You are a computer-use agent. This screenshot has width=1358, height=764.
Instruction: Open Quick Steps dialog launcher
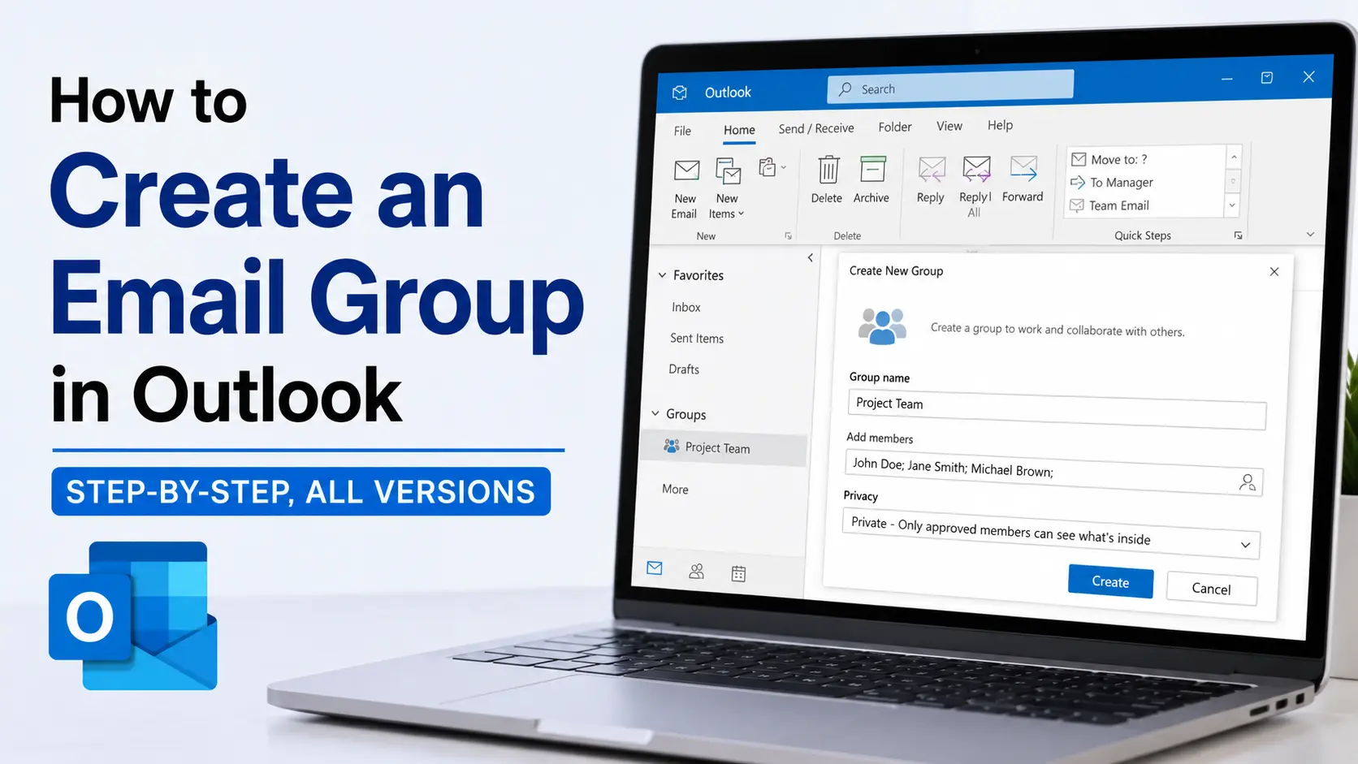(1239, 235)
